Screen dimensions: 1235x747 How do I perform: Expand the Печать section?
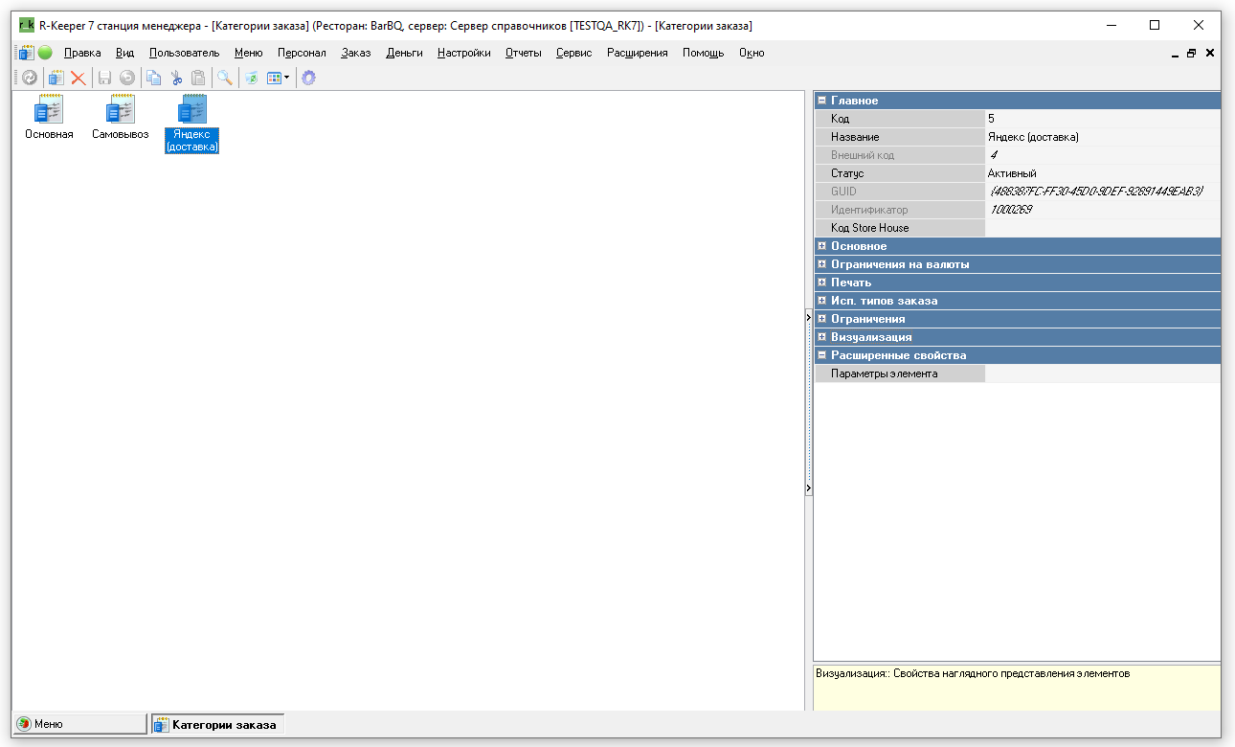(x=821, y=283)
